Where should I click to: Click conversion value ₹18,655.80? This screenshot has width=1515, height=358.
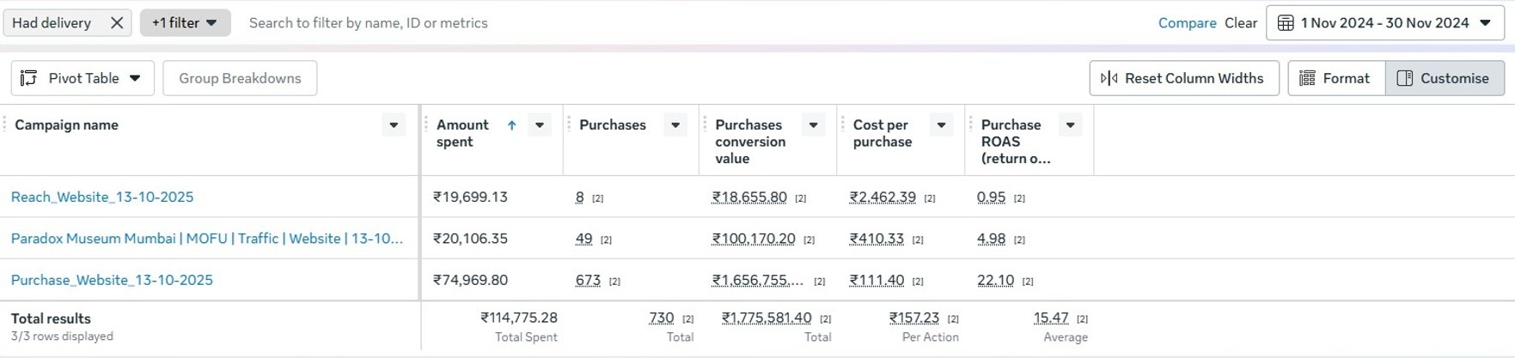pyautogui.click(x=749, y=197)
